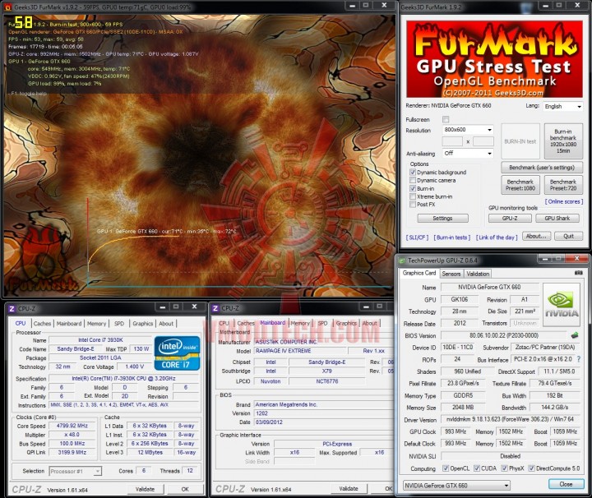Screen dimensions: 592x498
Task: Open Mainboard tab in left CPU-Z
Action: pyautogui.click(x=69, y=323)
